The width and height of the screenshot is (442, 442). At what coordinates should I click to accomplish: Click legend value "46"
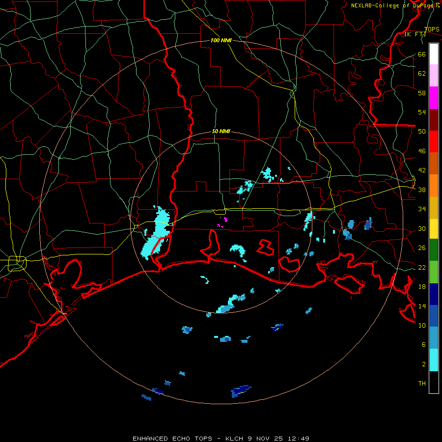[422, 151]
